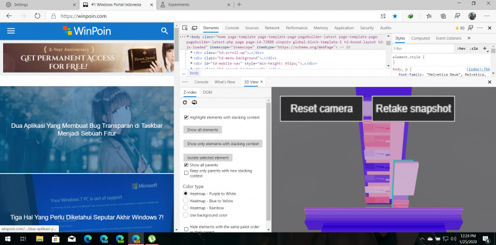496x245 pixels.
Task: Select Use background color option
Action: pyautogui.click(x=185, y=215)
